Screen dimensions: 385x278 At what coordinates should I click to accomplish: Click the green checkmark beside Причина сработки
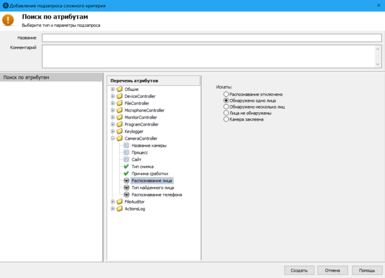tap(126, 174)
